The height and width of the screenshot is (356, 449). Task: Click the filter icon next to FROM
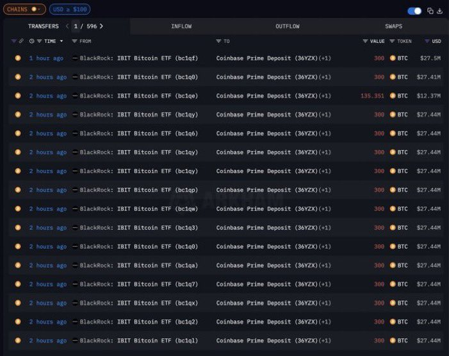[74, 41]
